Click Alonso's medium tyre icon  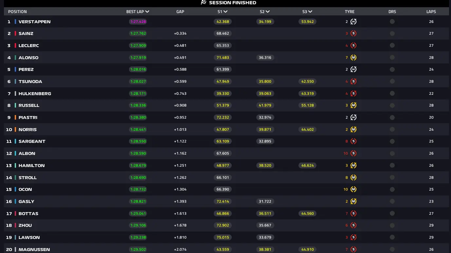click(353, 58)
